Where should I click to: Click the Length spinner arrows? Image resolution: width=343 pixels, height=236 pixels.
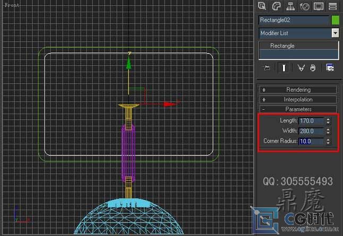[x=328, y=121]
